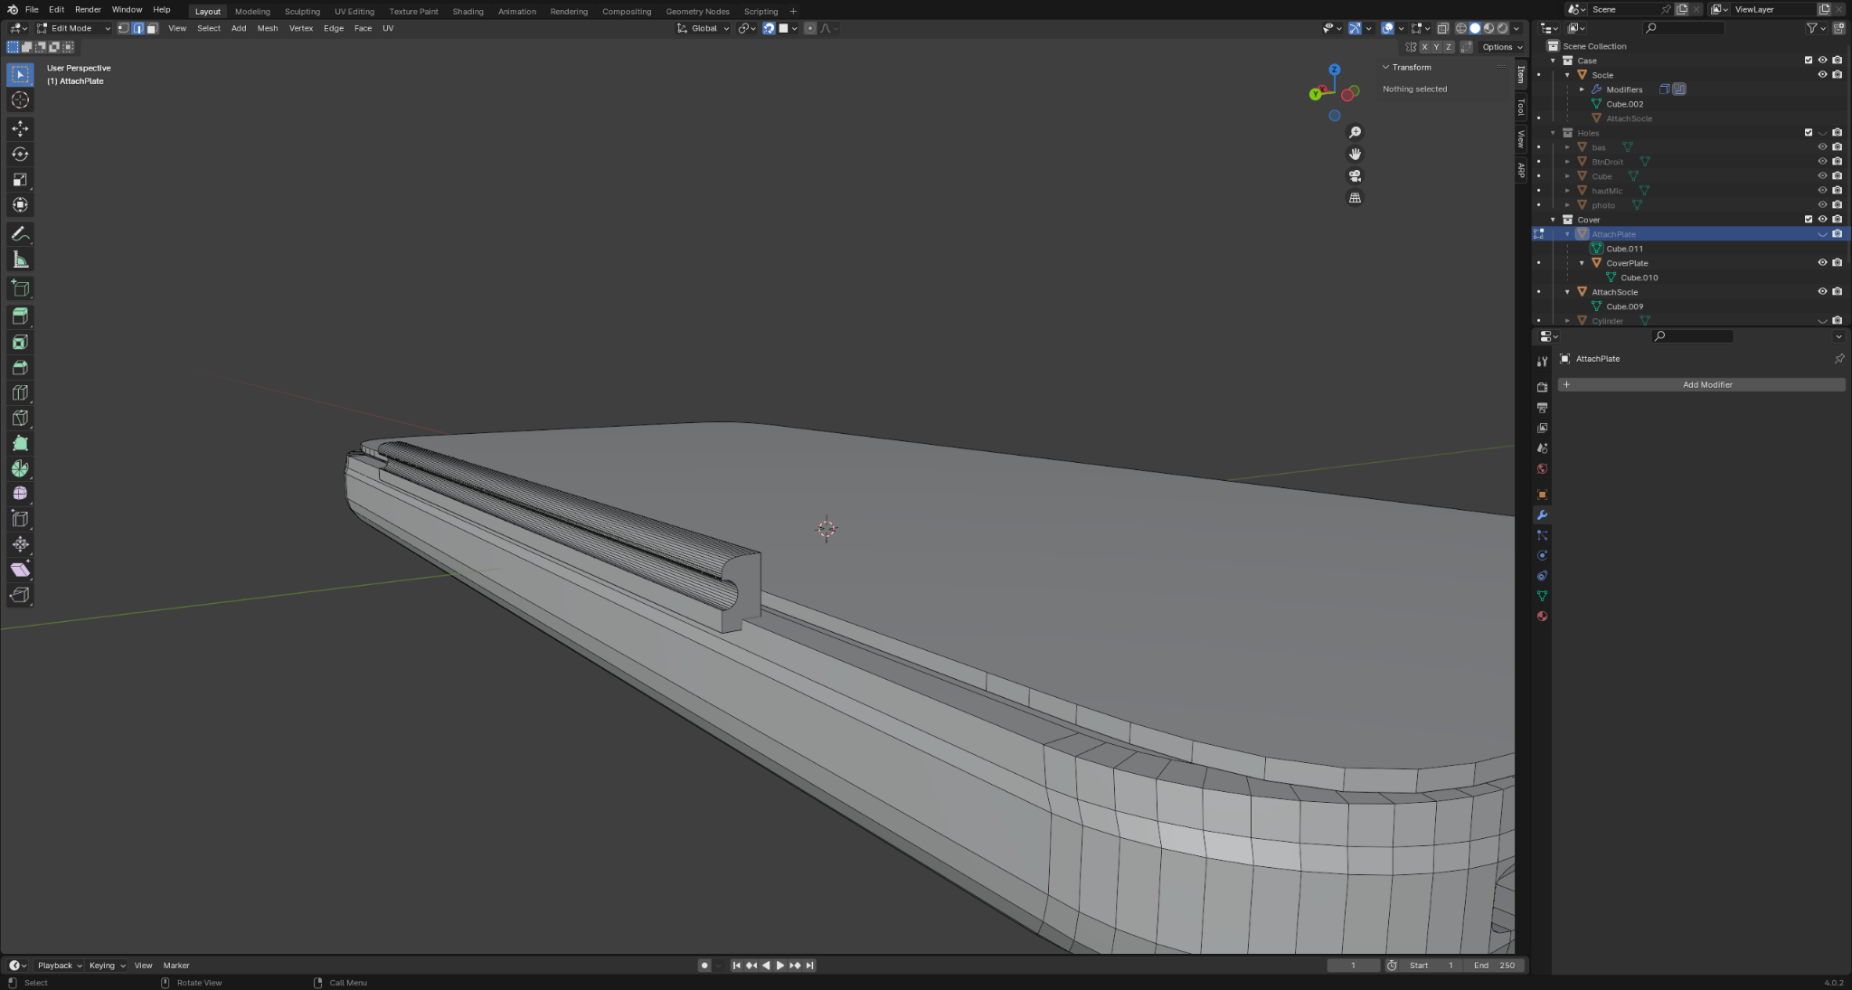Click the Add Modifier button
The image size is (1852, 990).
[1700, 384]
